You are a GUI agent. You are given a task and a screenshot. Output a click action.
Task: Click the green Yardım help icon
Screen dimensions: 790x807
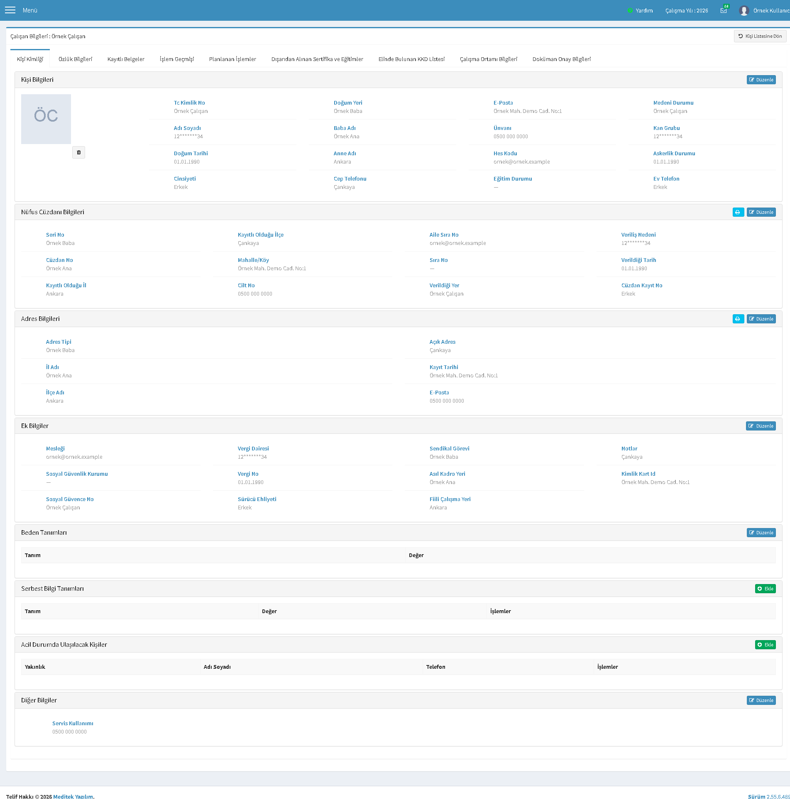coord(630,10)
